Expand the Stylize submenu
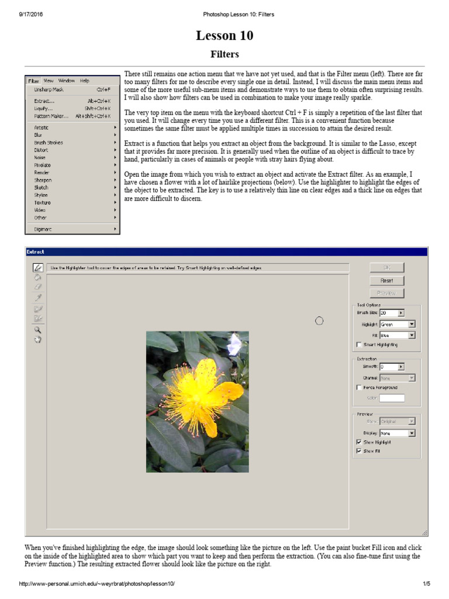Viewport: 449px width, 599px height. pos(72,195)
